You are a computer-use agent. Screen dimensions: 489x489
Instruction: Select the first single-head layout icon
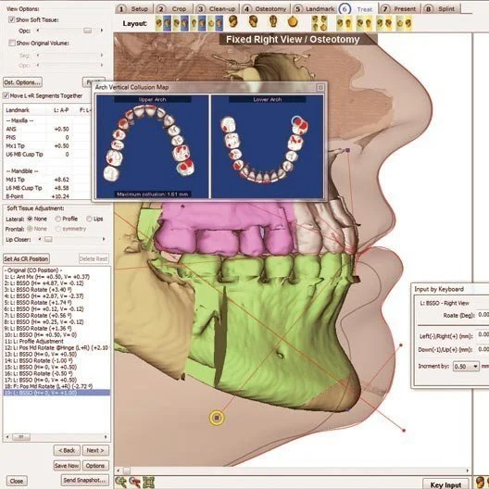tap(233, 22)
